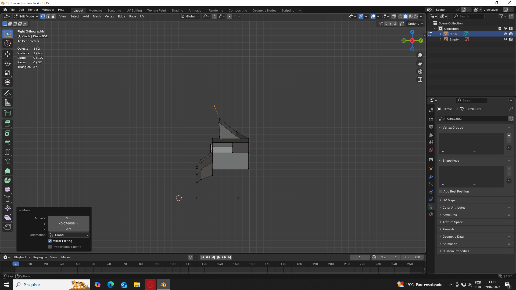The image size is (516, 290).
Task: Open the Mesh menu
Action: tap(96, 16)
